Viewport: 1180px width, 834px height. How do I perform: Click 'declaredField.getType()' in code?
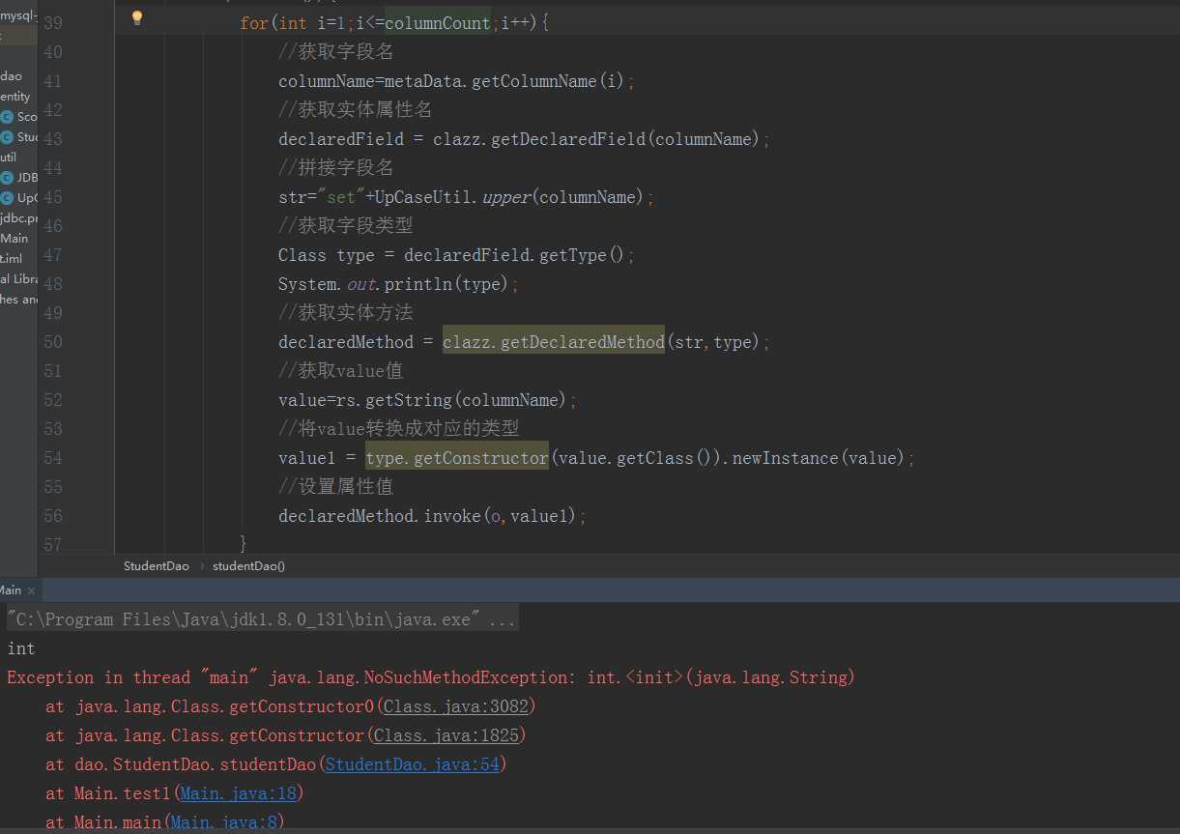(x=514, y=255)
